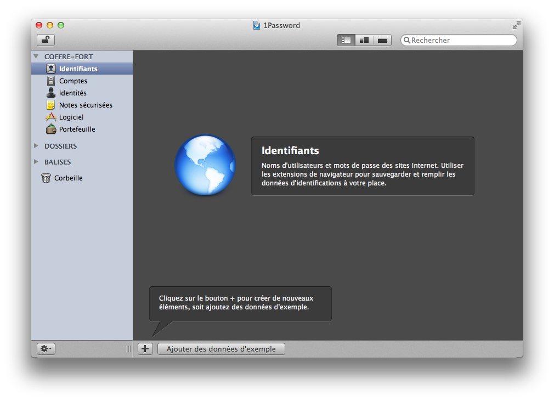
Task: Click the large blue globe image
Action: click(205, 165)
